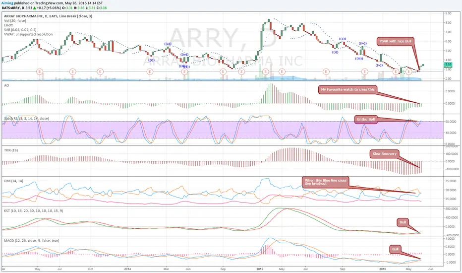The width and height of the screenshot is (462, 273).
Task: Select the My Favourite watch to cross this note
Action: pyautogui.click(x=347, y=89)
